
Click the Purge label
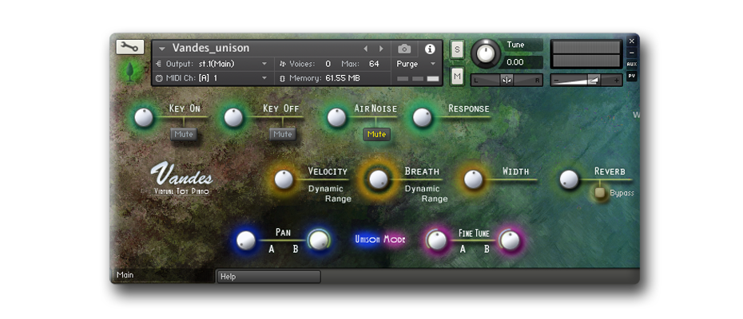pos(407,64)
